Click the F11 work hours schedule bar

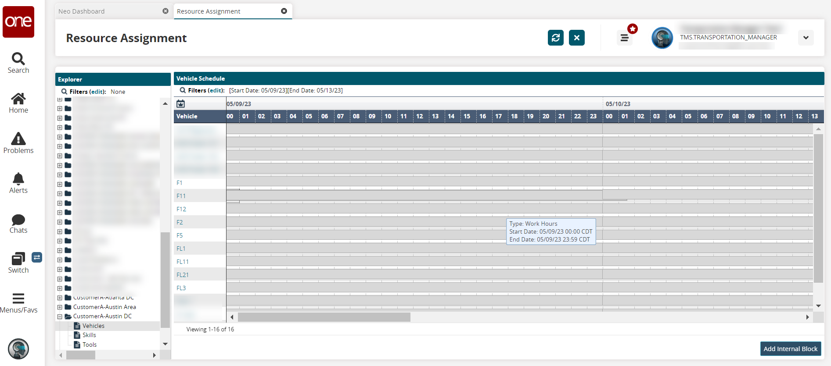tap(414, 195)
